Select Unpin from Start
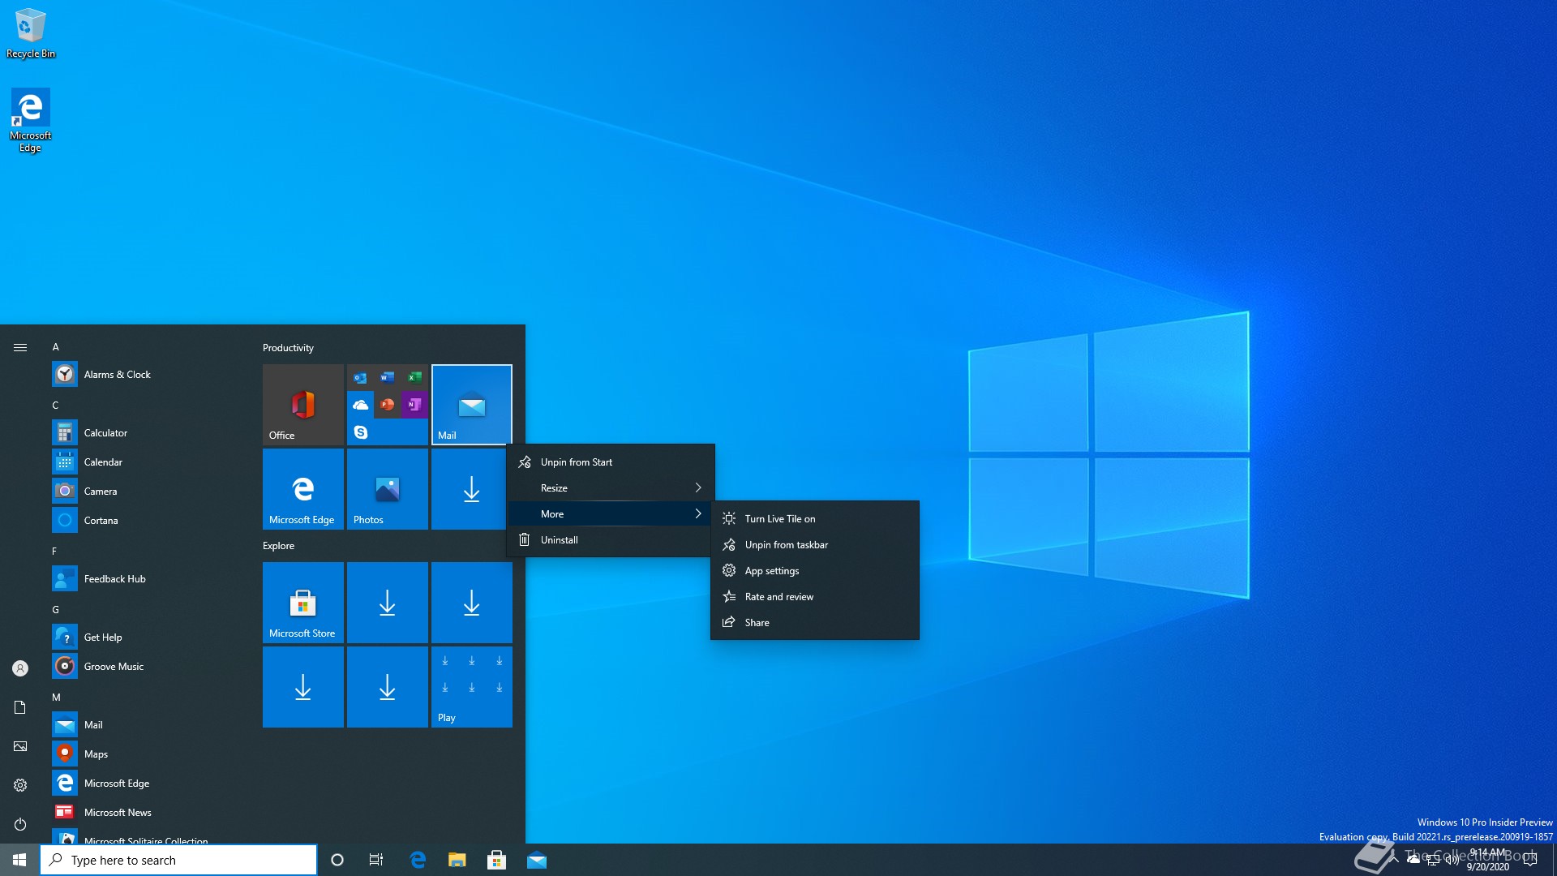Image resolution: width=1557 pixels, height=876 pixels. point(611,462)
